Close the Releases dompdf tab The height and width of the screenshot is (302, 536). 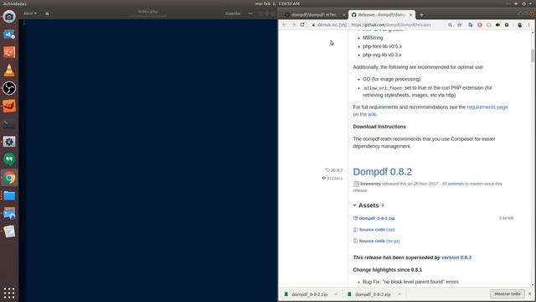tap(411, 15)
